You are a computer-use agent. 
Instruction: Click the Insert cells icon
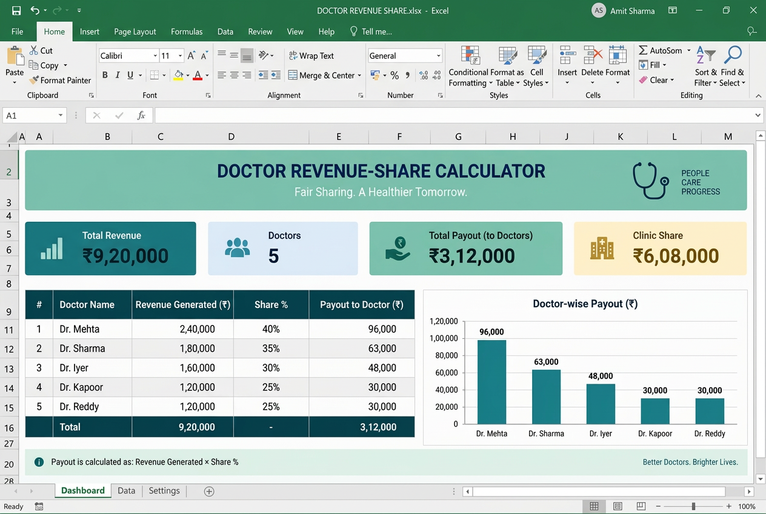pyautogui.click(x=567, y=55)
